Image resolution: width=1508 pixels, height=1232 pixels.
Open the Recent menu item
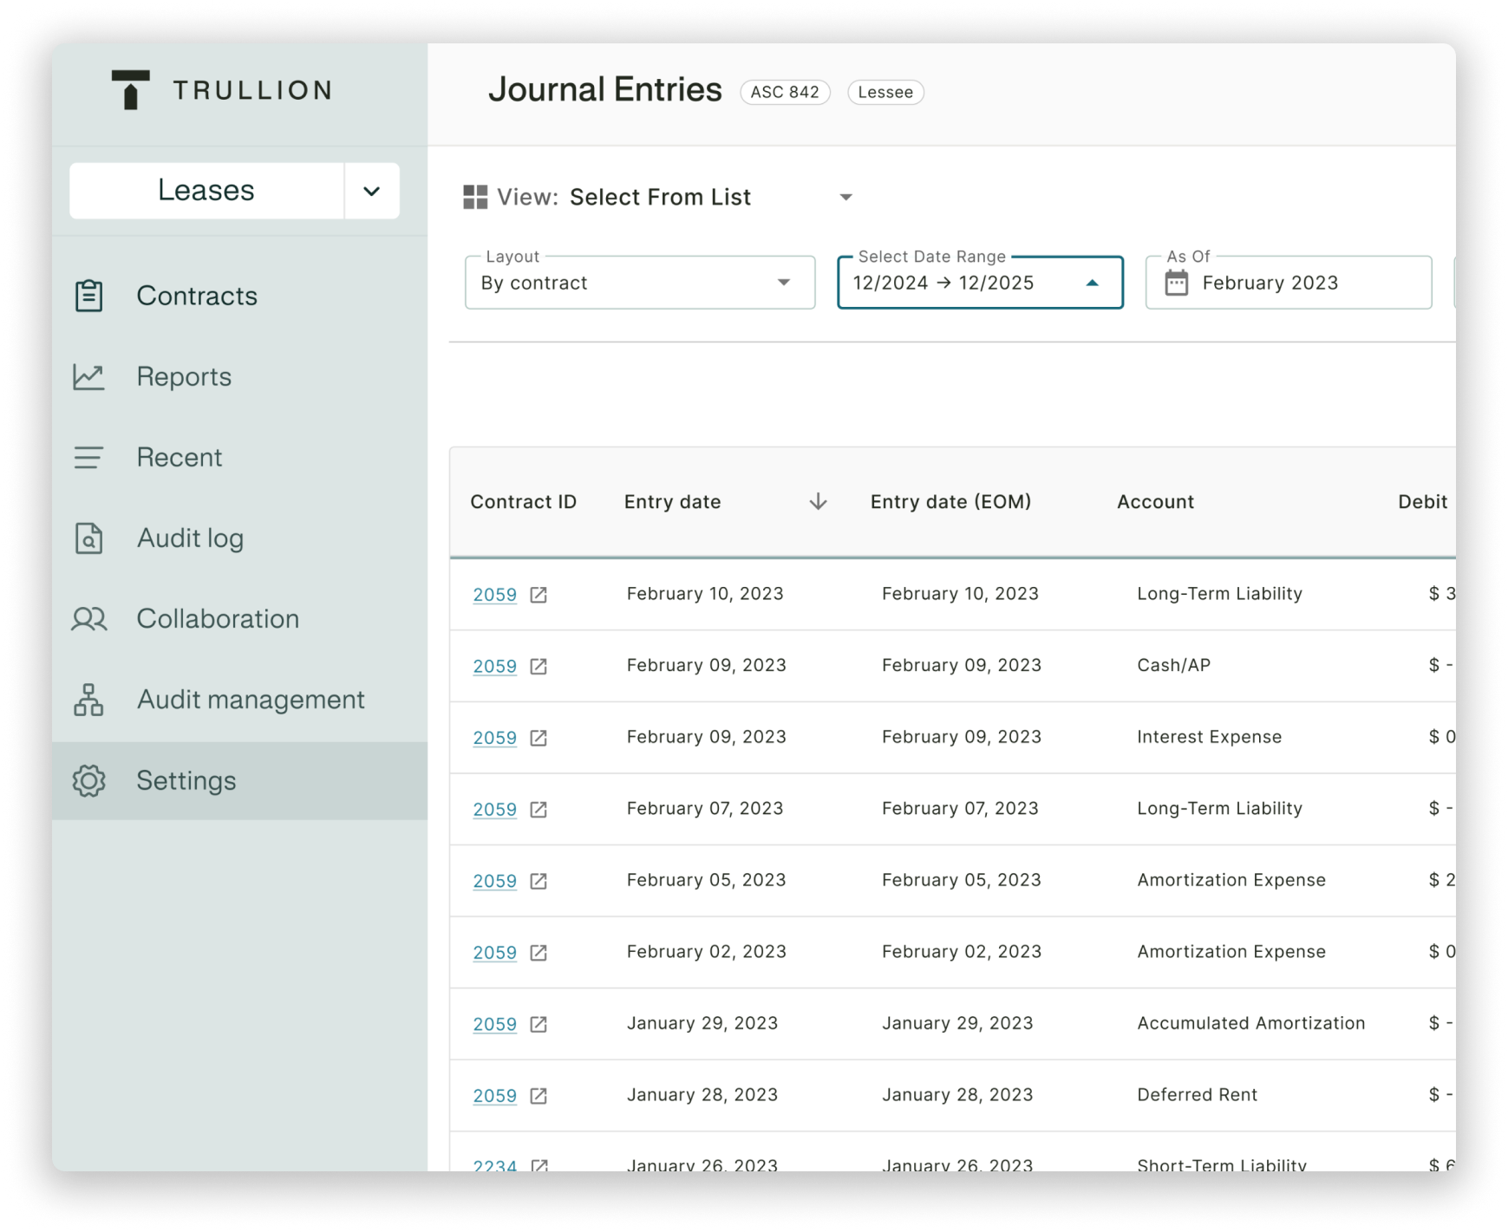[179, 458]
